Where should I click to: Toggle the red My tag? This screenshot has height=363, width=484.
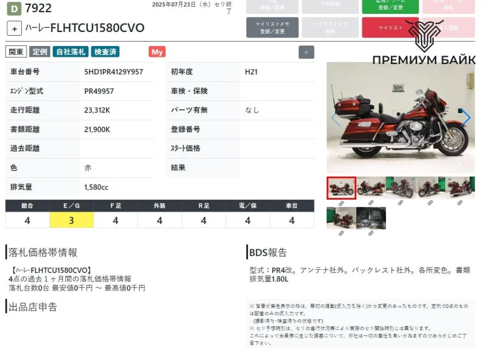[157, 52]
